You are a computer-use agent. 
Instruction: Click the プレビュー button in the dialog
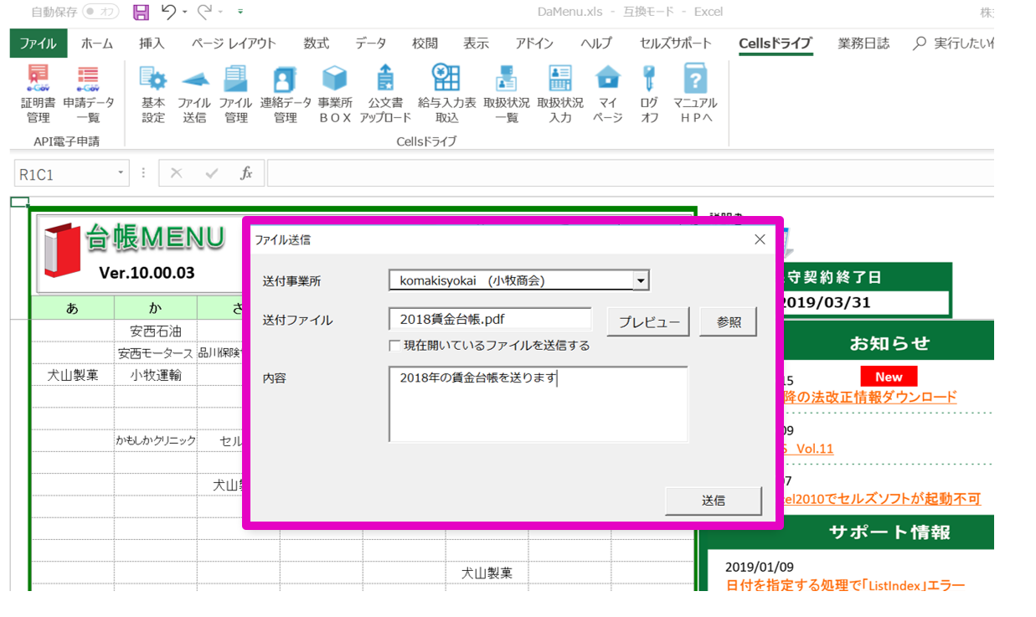tap(648, 321)
